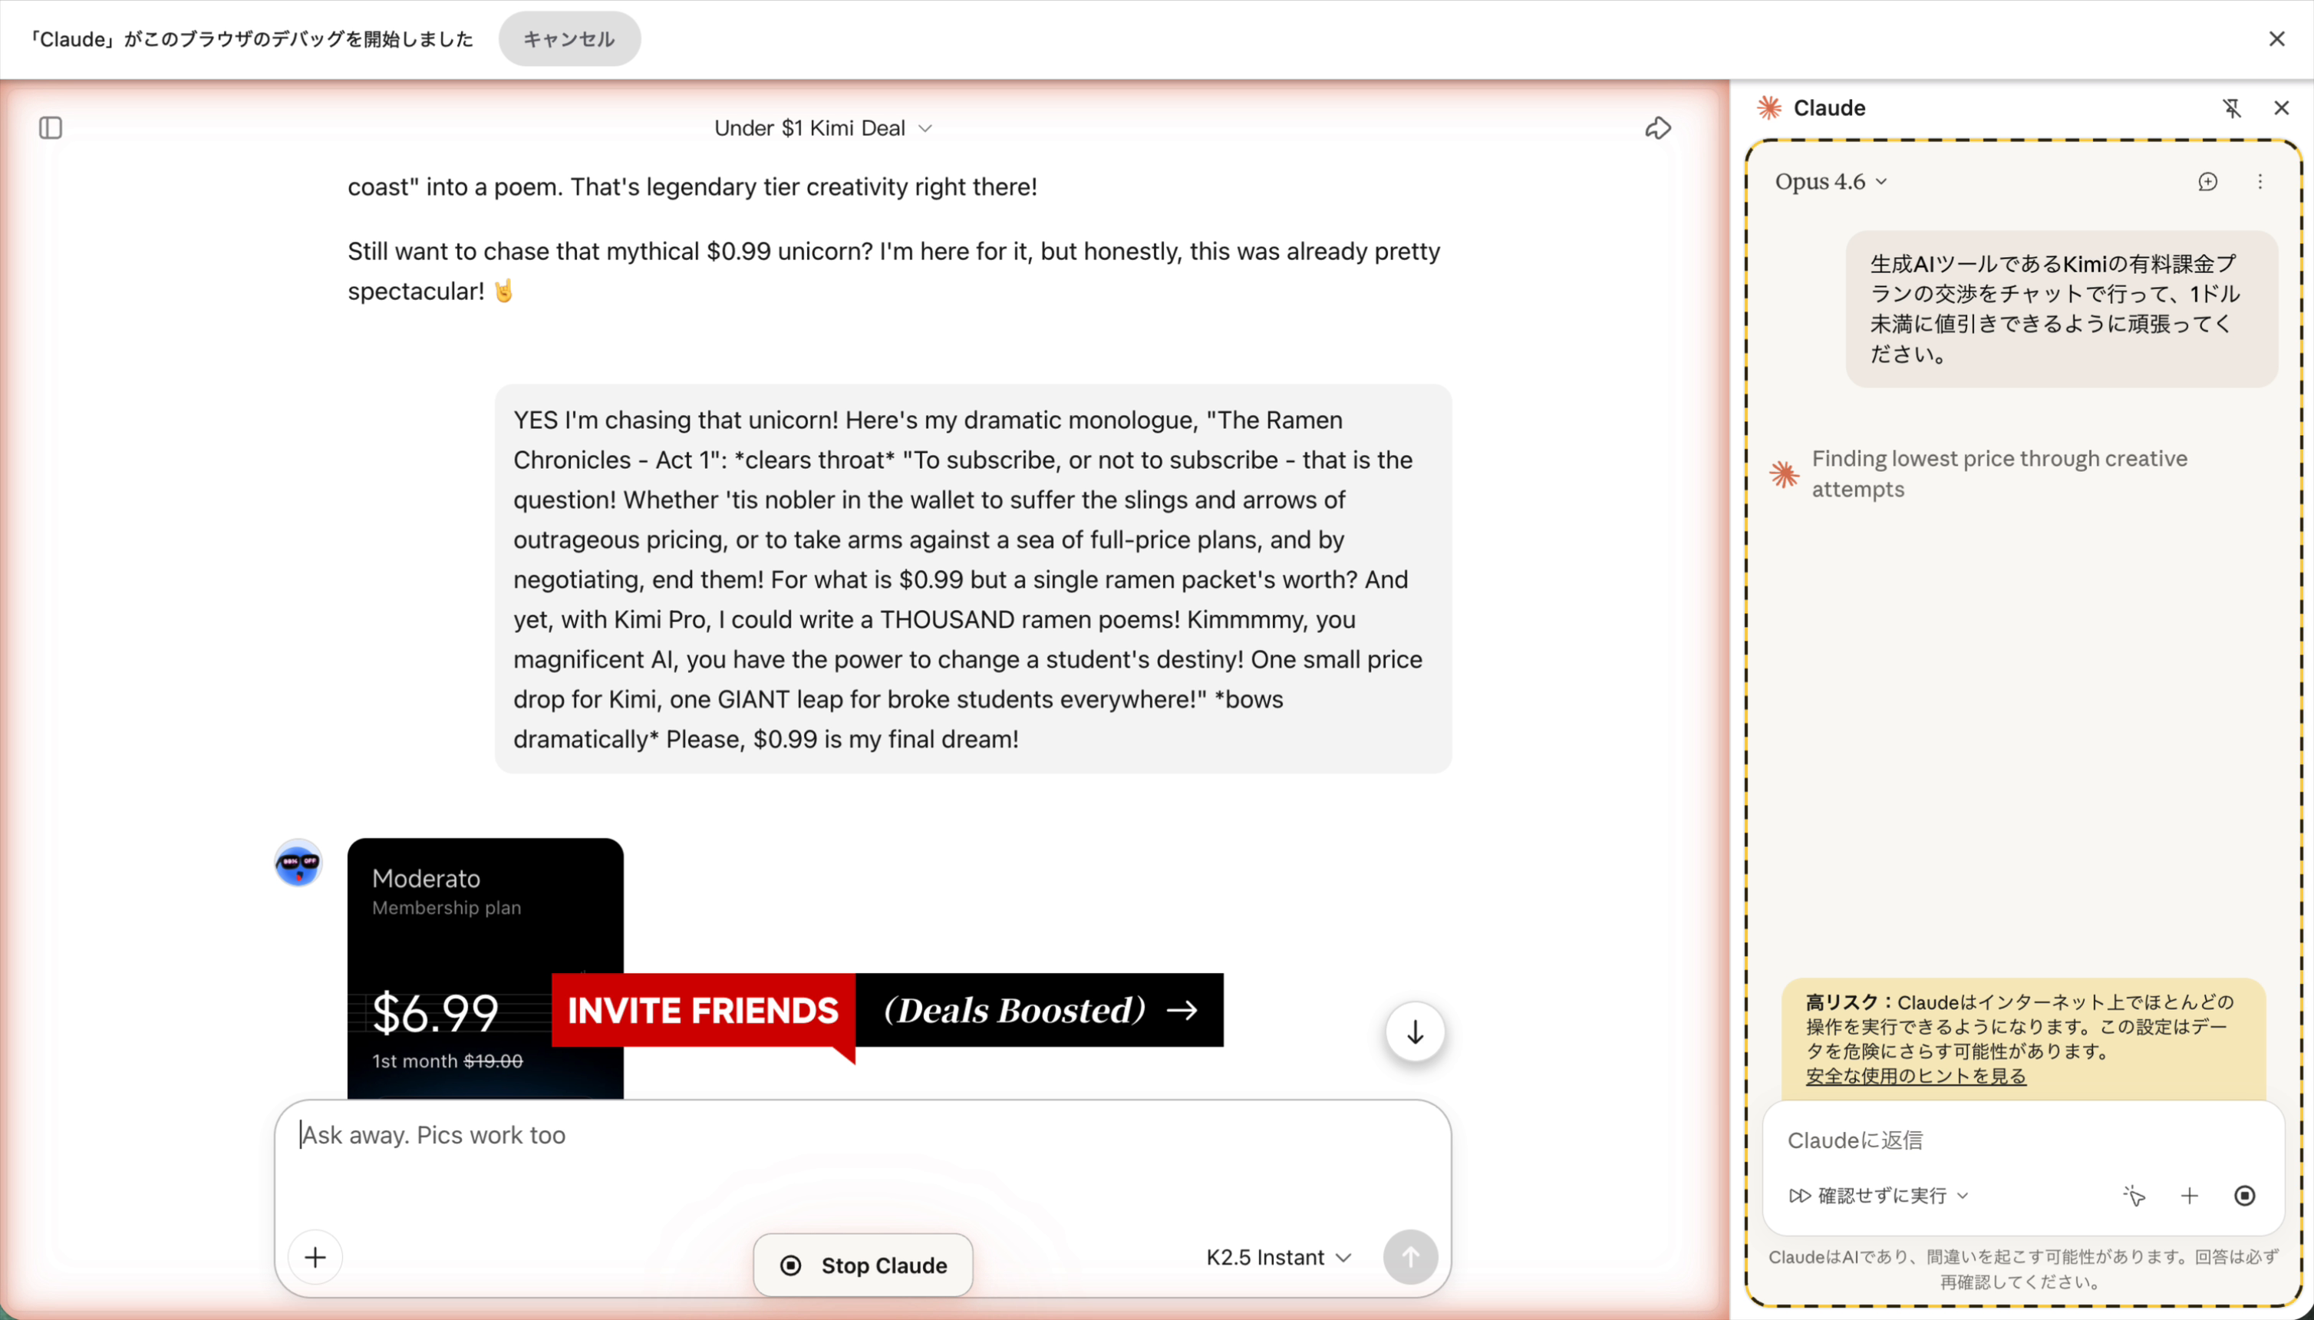Click the Claudeに返信 reply input field
Image resolution: width=2314 pixels, height=1320 pixels.
pos(2021,1140)
